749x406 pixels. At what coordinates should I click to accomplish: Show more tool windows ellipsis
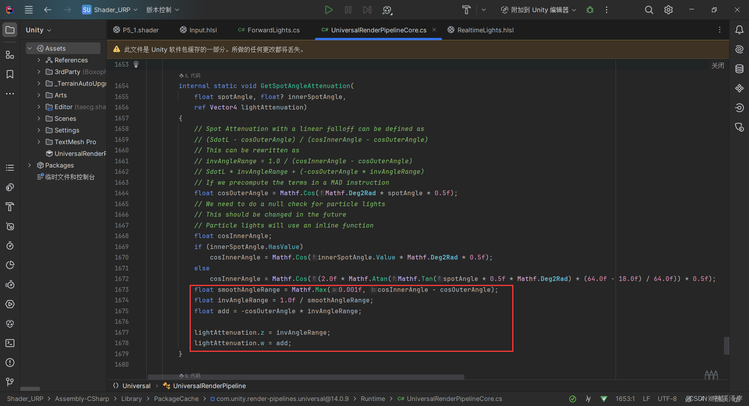tap(10, 94)
